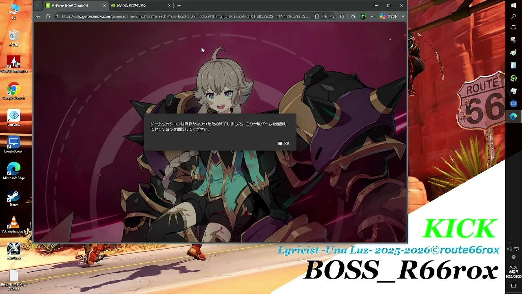The image size is (522, 294).
Task: Open the Copilot チャット sidebar
Action: (389, 16)
